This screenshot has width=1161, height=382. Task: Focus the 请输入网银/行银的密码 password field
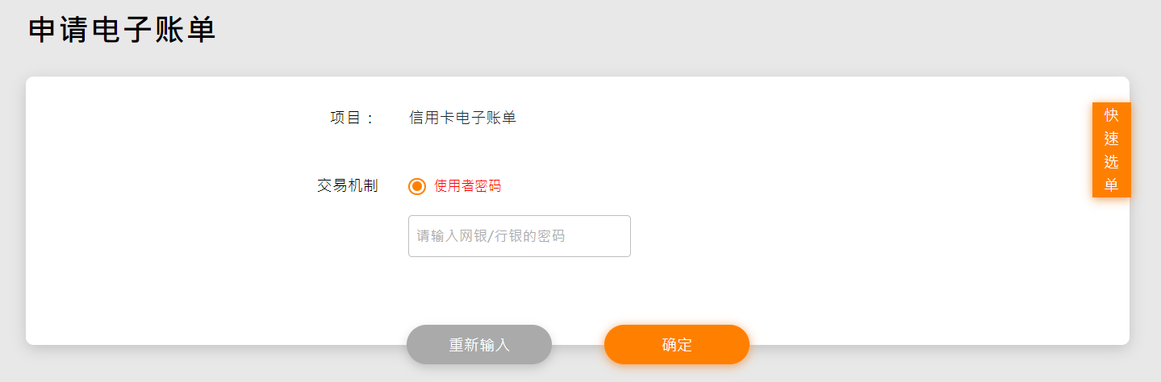pyautogui.click(x=519, y=236)
